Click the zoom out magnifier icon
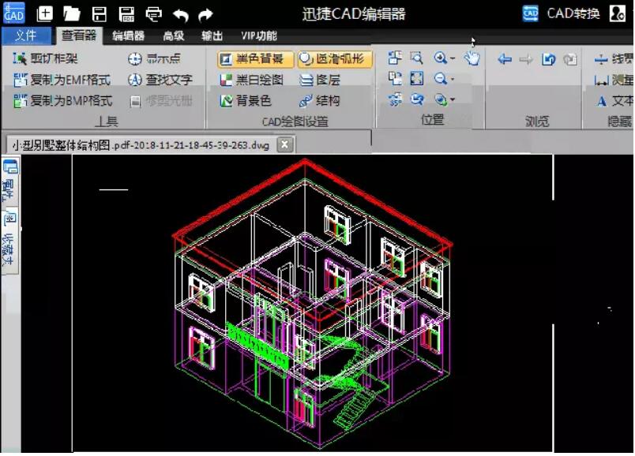The image size is (635, 456). point(441,78)
